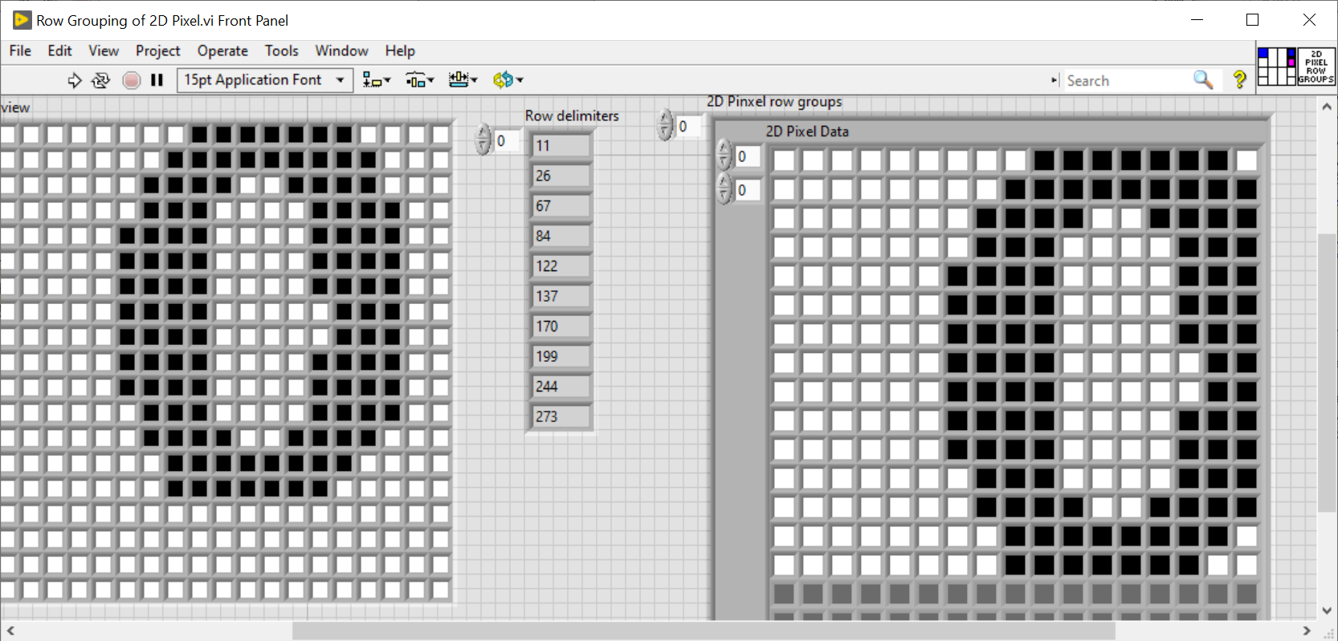Open the 15pt Application Font dropdown

(x=265, y=80)
